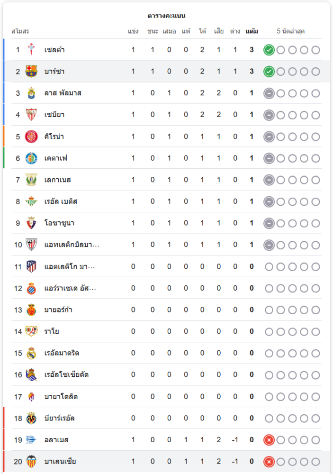Click the ตารางคะแนน table title

166,16
